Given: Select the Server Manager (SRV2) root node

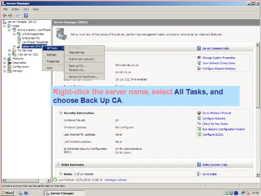Looking at the screenshot, I should pyautogui.click(x=22, y=22).
